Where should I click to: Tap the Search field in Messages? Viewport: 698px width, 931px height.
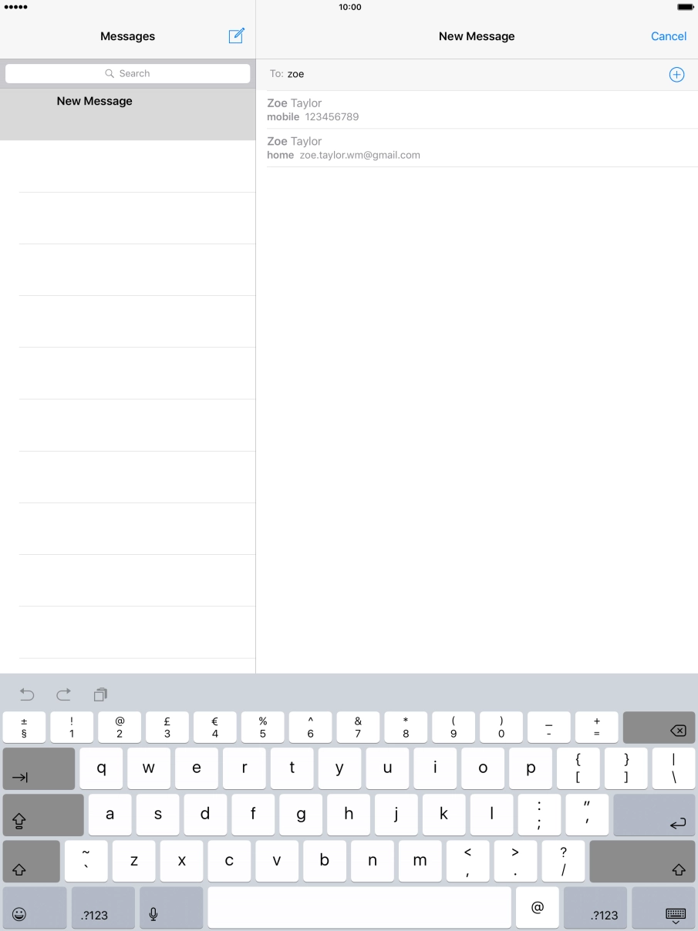tap(128, 73)
